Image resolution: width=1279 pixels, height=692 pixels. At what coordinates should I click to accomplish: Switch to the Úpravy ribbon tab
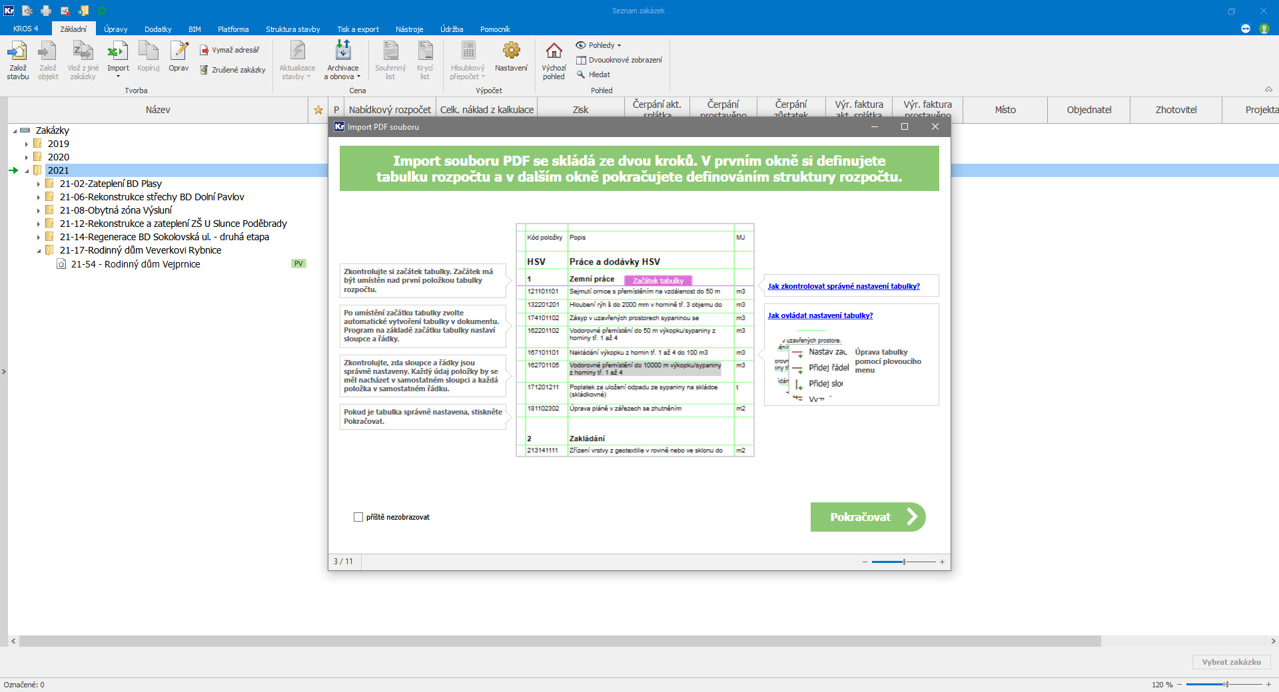point(115,29)
